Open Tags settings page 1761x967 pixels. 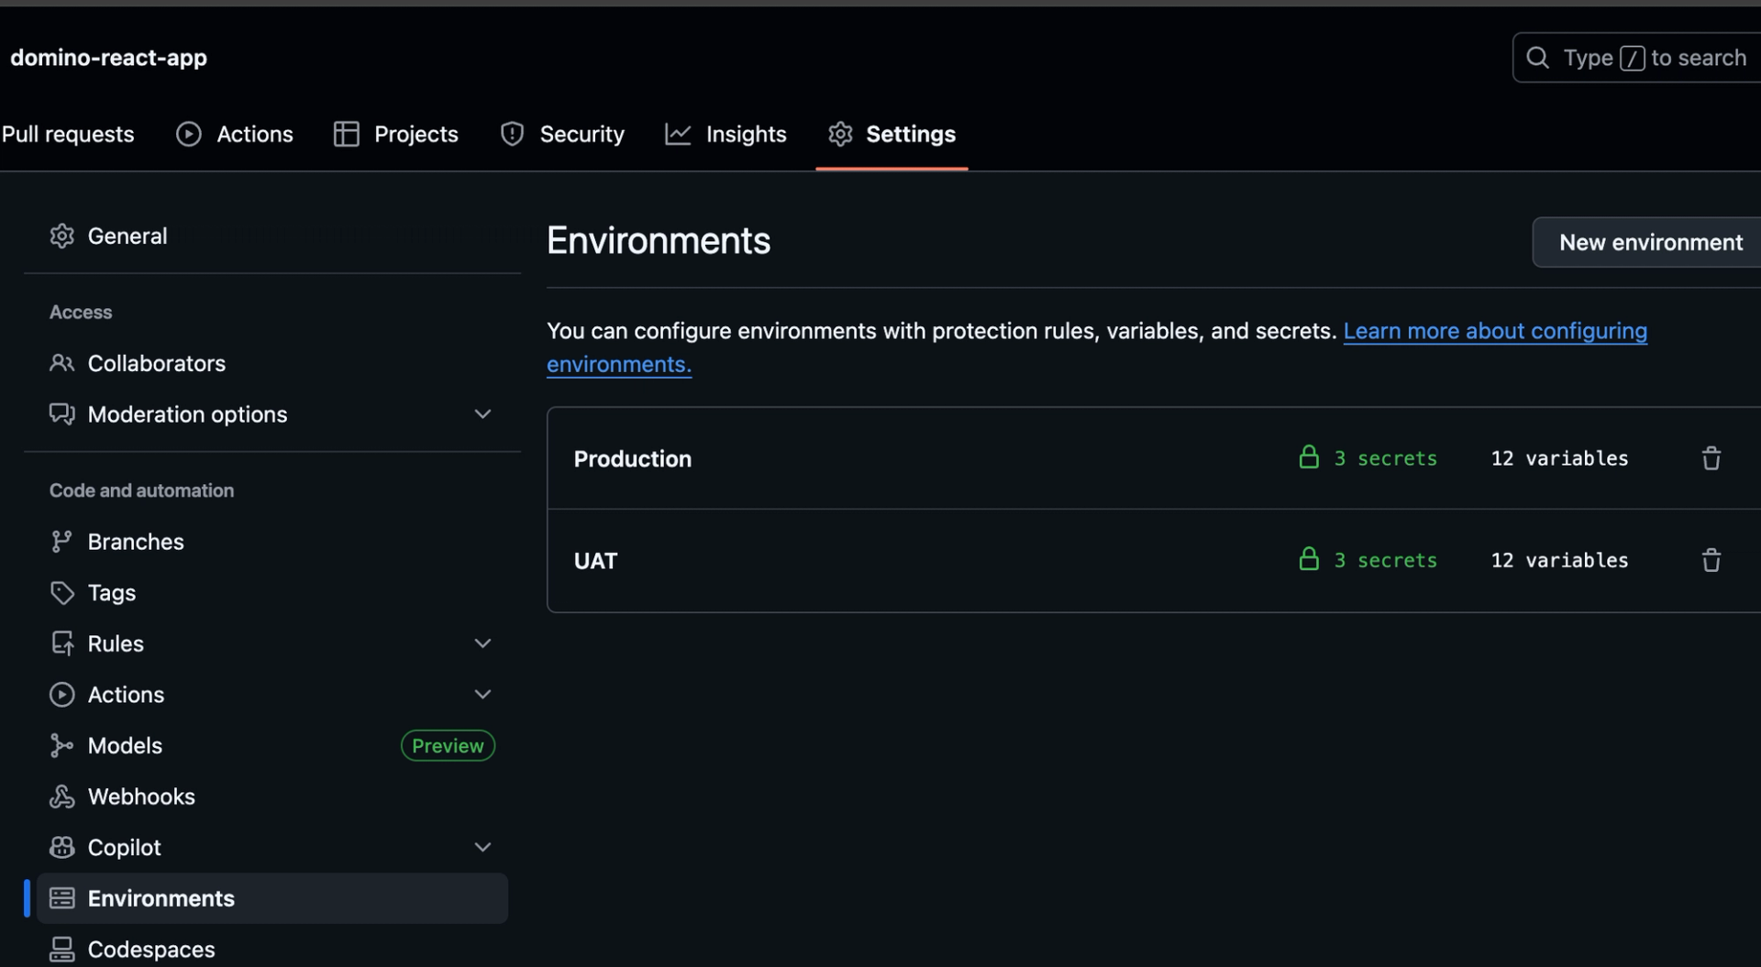click(x=271, y=593)
